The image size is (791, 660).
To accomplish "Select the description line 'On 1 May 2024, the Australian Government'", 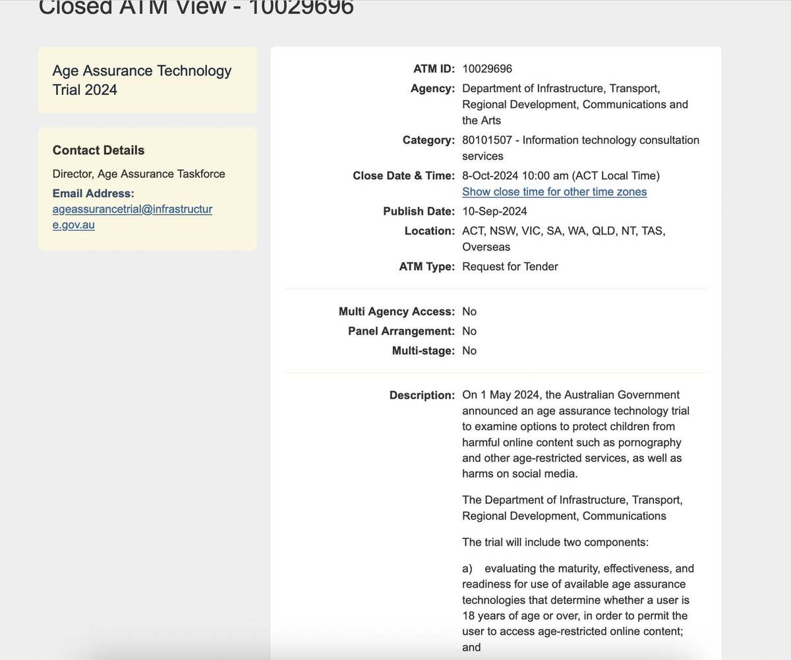I will (571, 395).
